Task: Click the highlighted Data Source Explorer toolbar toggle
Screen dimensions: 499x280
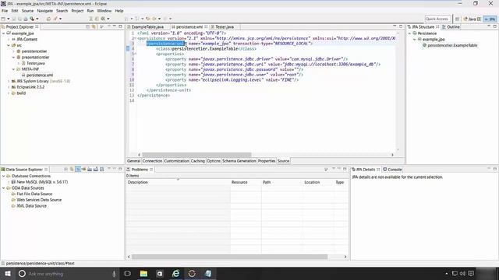Action: (78, 170)
